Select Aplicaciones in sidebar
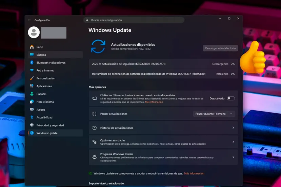This screenshot has height=187, width=281. coord(55,86)
